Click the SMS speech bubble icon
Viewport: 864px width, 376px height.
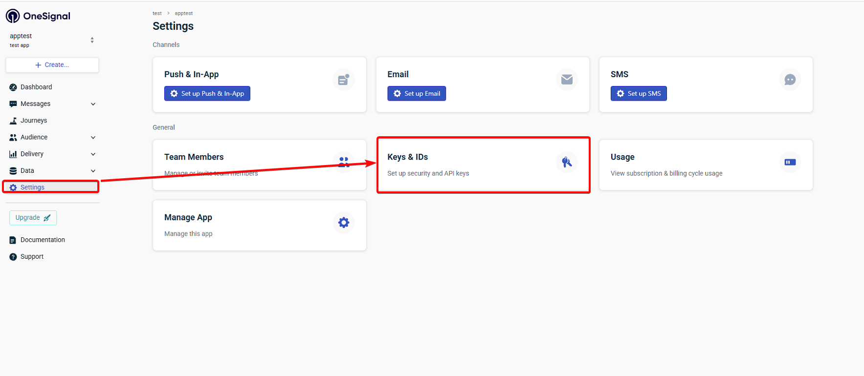tap(790, 79)
